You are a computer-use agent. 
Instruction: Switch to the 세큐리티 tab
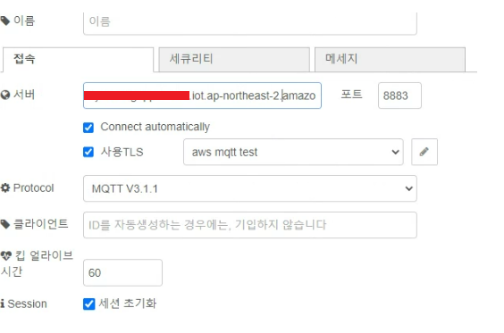[x=234, y=60]
